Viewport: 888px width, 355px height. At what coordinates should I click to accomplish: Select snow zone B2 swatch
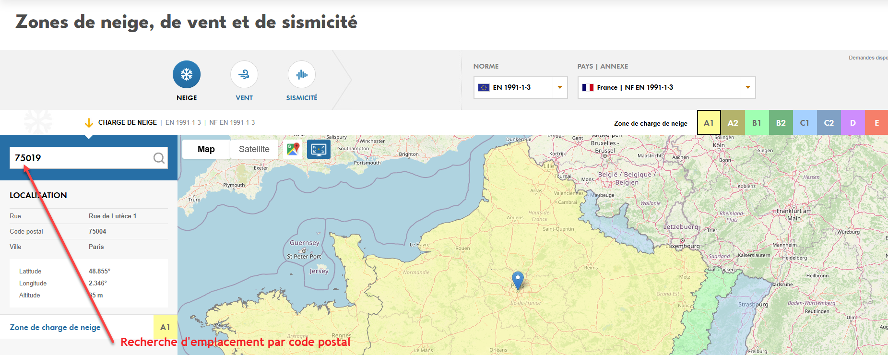(x=781, y=123)
